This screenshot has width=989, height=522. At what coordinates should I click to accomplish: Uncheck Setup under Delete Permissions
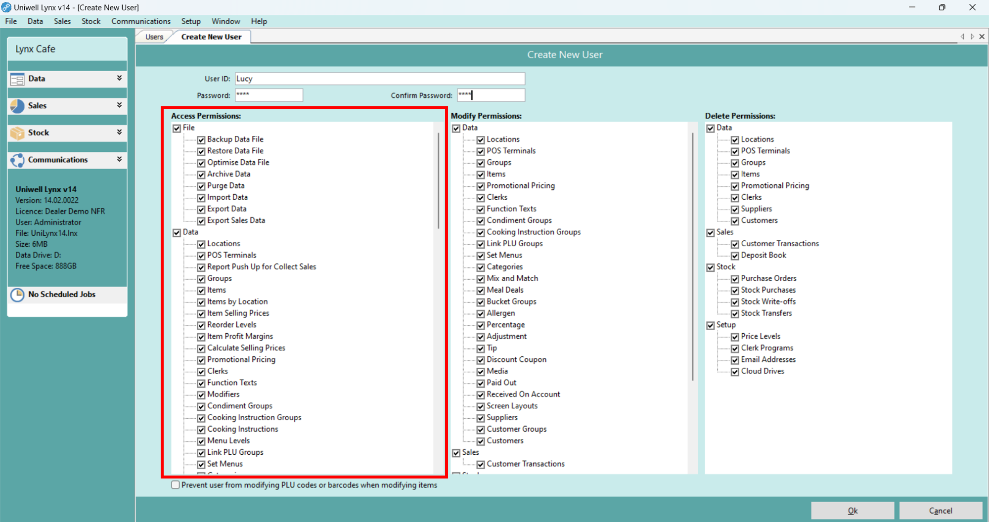tap(711, 325)
